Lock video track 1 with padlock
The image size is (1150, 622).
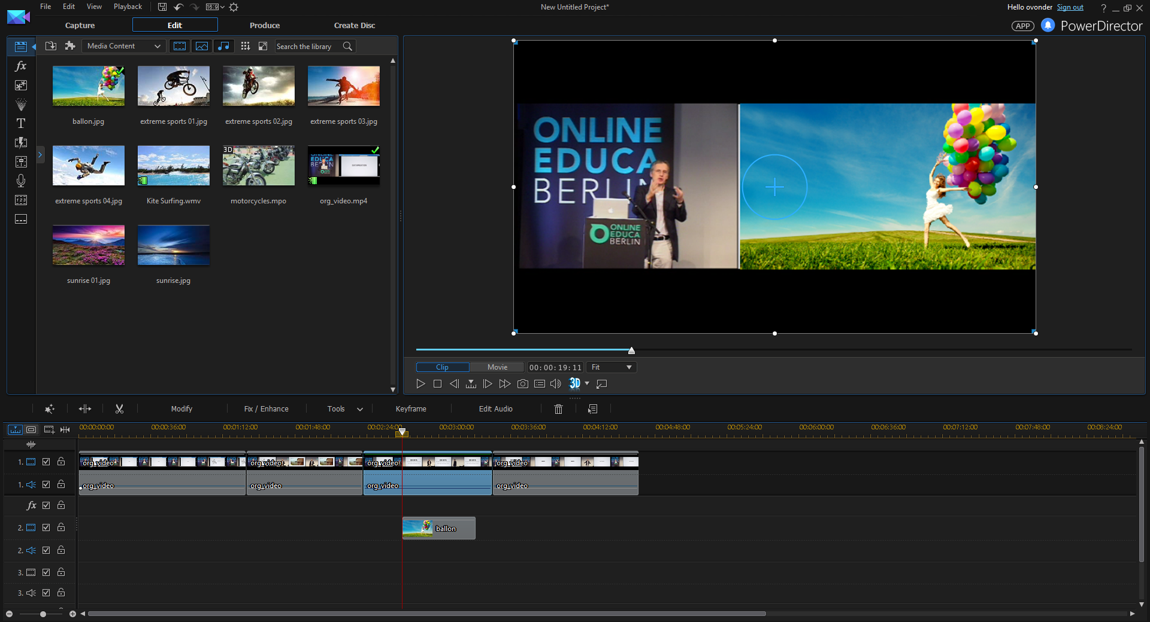61,462
